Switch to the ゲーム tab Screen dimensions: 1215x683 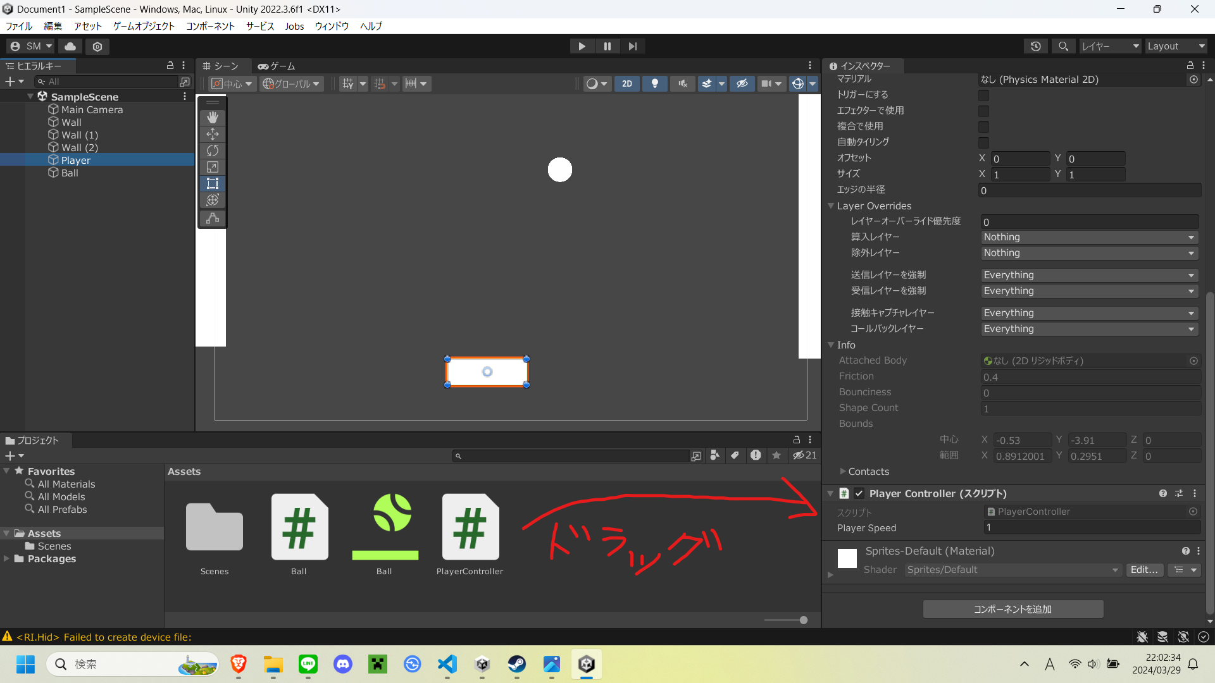(x=277, y=66)
